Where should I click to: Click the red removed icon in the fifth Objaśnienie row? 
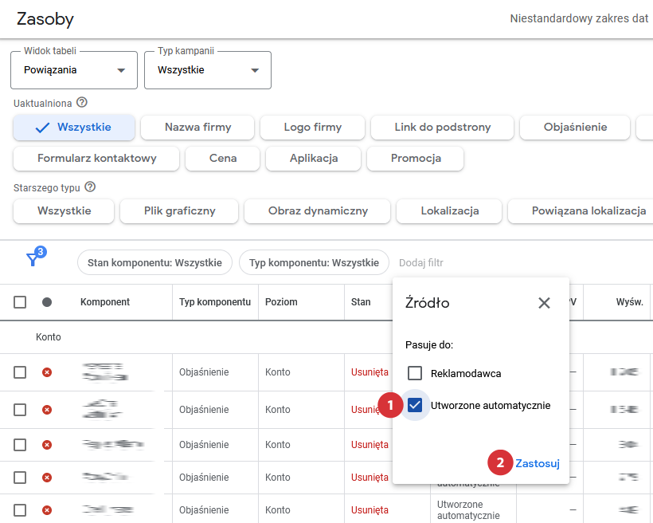47,509
